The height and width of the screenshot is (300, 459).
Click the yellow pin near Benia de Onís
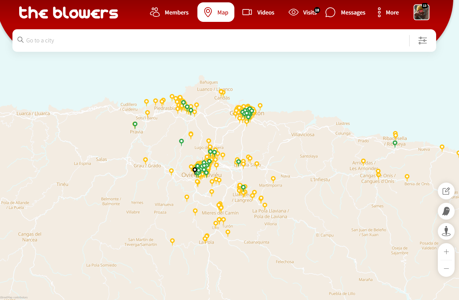click(x=407, y=177)
